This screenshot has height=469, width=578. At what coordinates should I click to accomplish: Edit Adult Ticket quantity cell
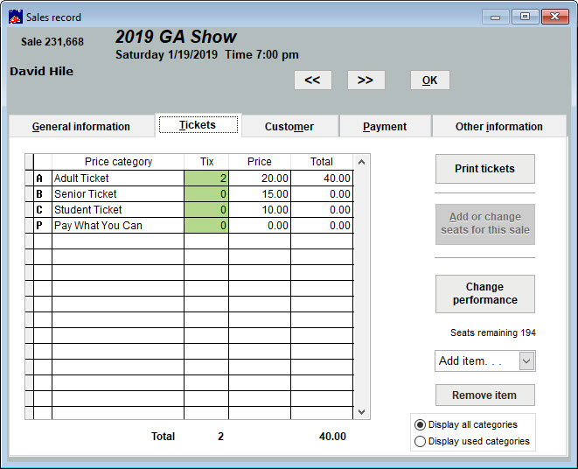[x=206, y=178]
